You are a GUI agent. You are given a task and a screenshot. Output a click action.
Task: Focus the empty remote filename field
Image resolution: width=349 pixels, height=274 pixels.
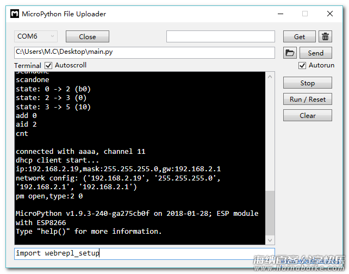click(221, 36)
